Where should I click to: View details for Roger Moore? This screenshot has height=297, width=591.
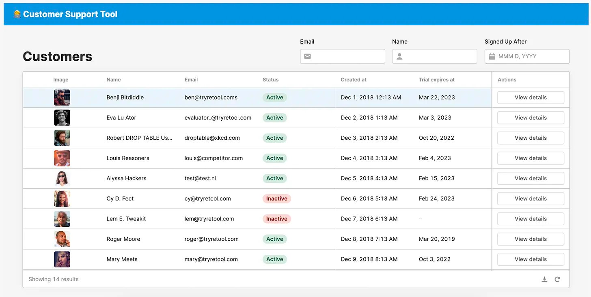coord(531,239)
